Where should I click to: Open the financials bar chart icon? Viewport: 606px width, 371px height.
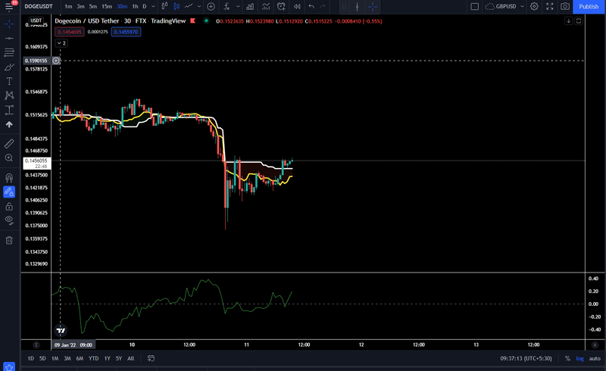pos(250,6)
